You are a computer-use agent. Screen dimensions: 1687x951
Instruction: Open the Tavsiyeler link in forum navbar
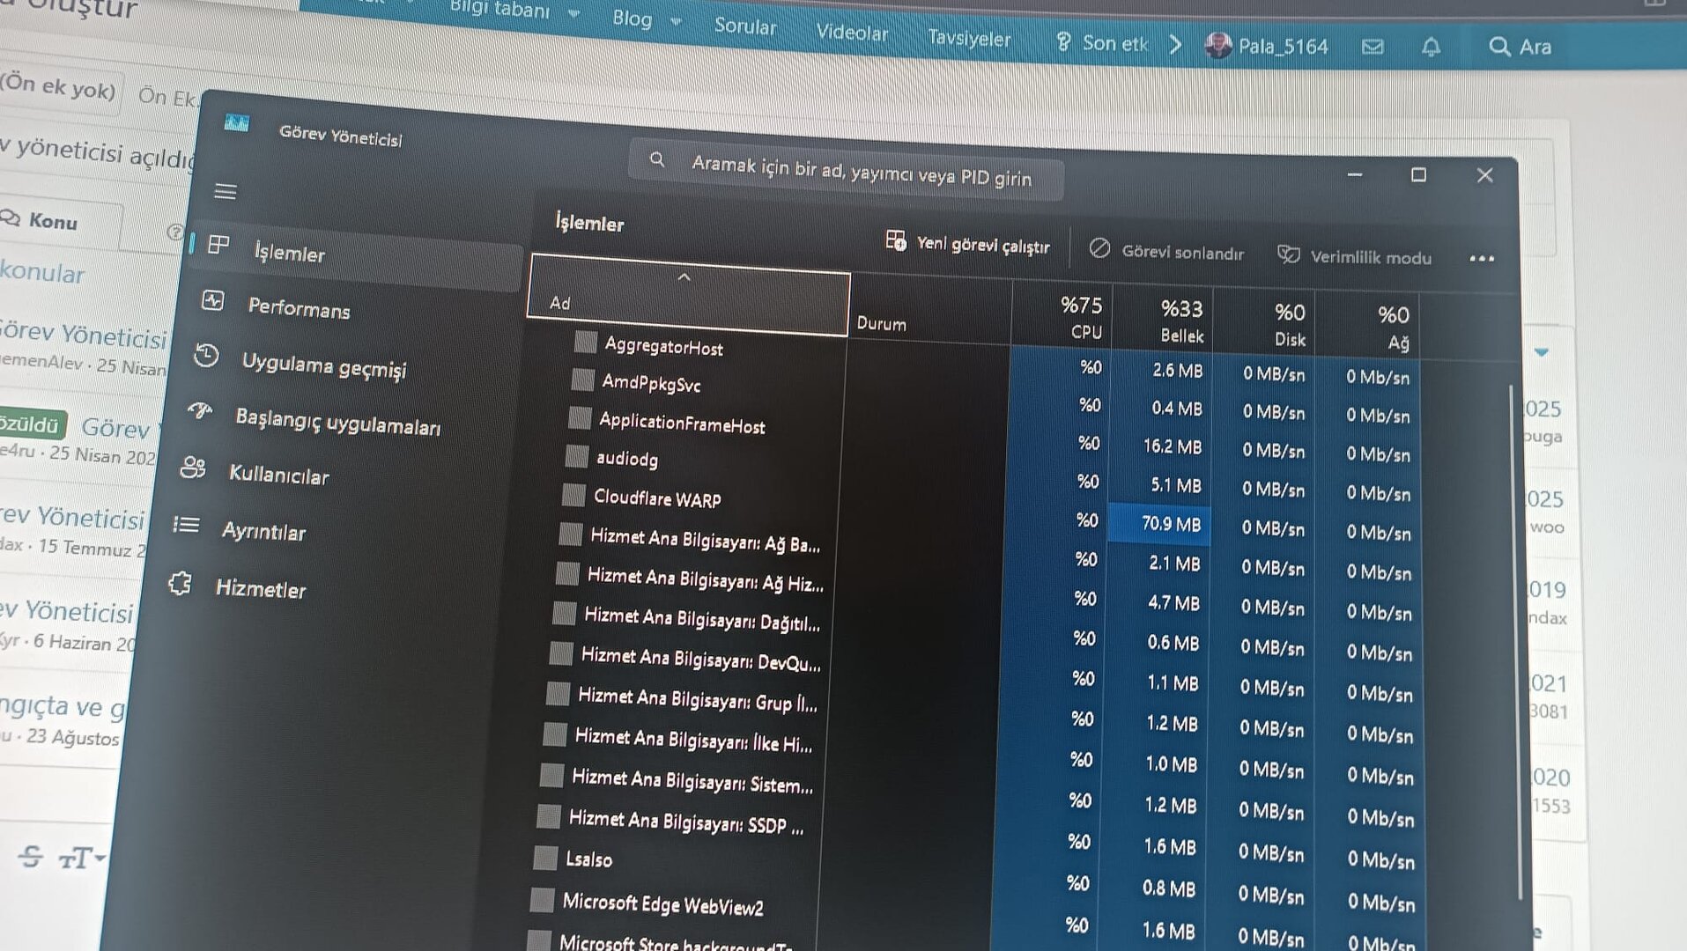pyautogui.click(x=969, y=38)
